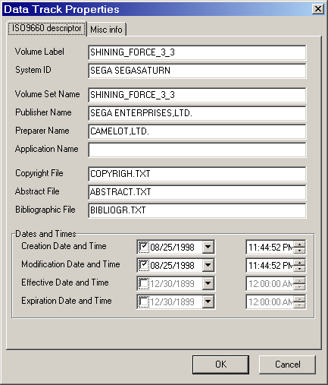Enable the Expiration Date checkbox

coord(144,301)
